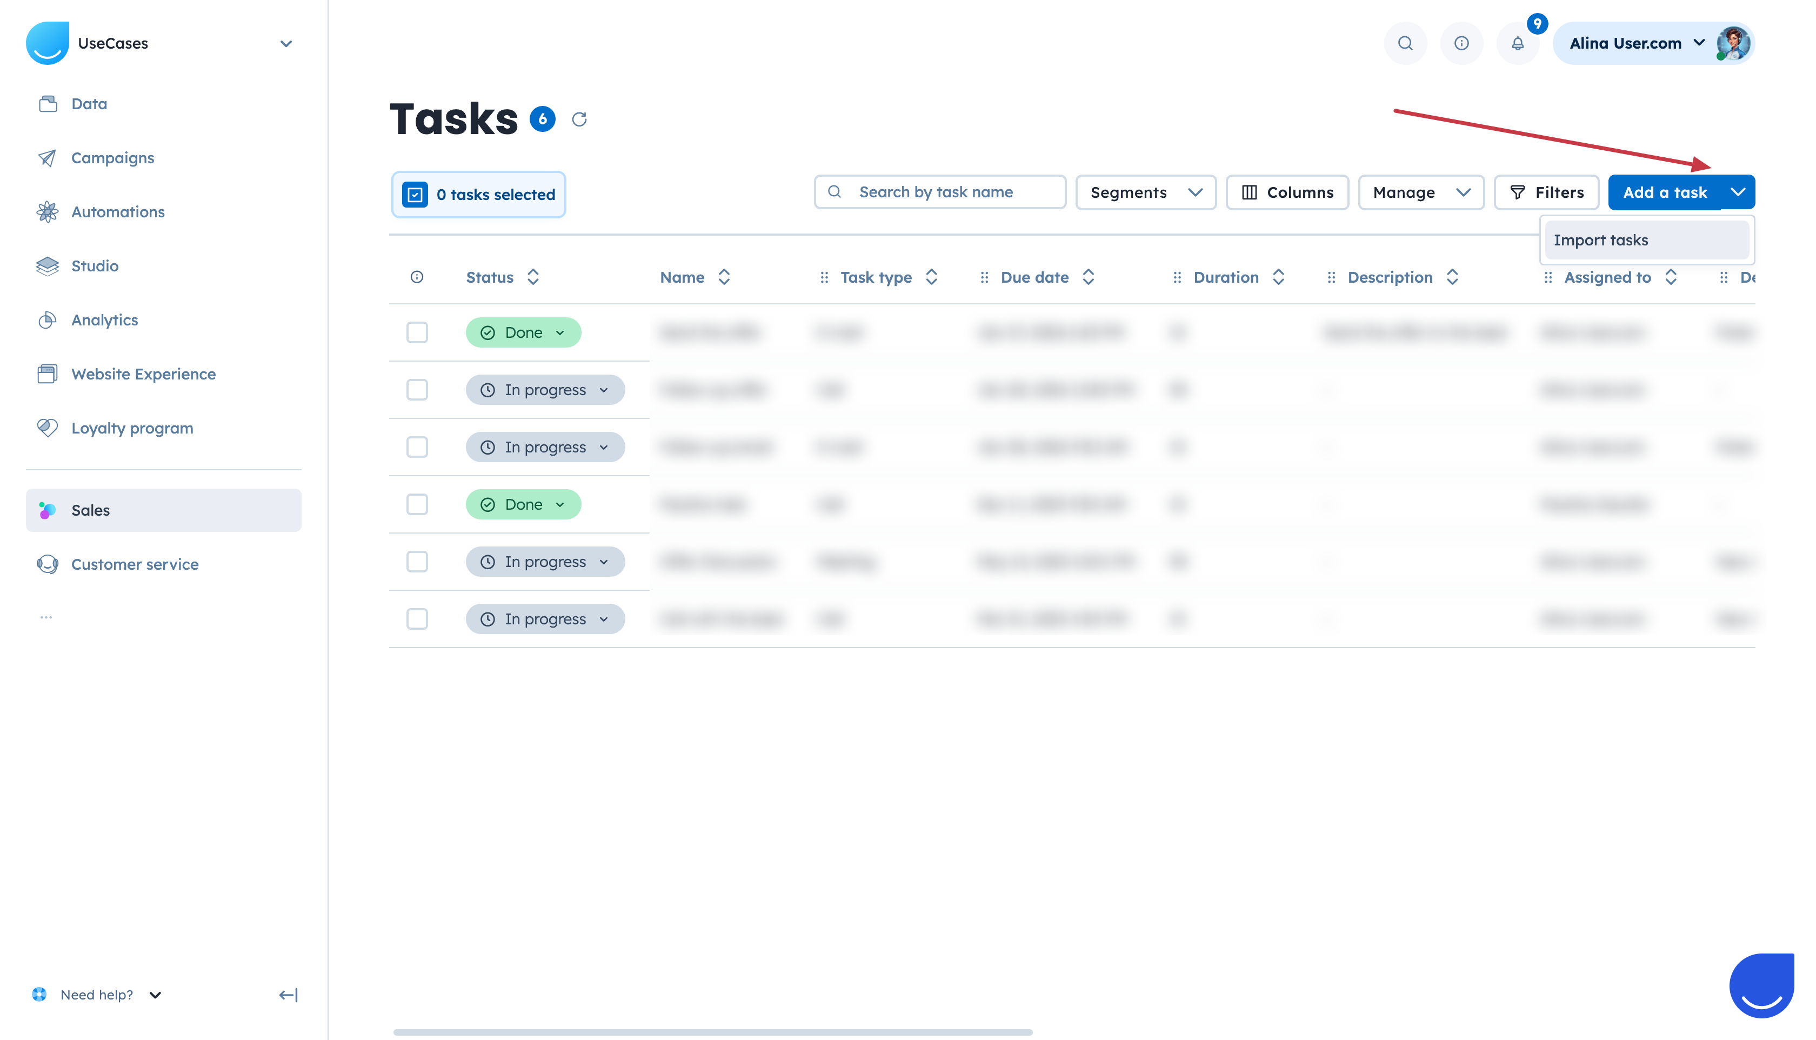The image size is (1816, 1040).
Task: Toggle the 0 tasks selected checkbox
Action: coord(415,194)
